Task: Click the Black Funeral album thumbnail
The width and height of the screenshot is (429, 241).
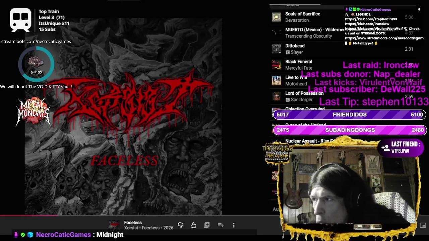Action: [276, 65]
